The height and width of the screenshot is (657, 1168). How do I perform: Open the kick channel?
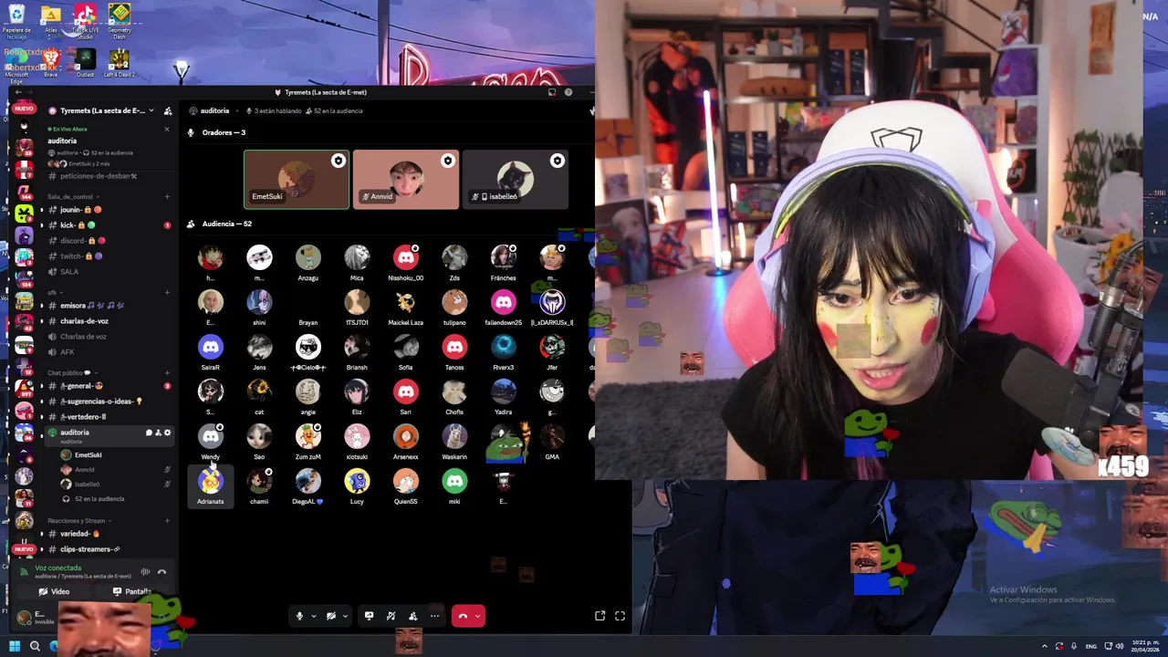[x=108, y=225]
